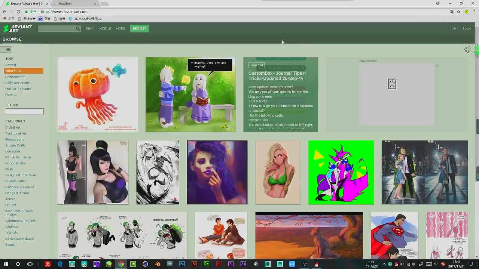
Task: Open the MOBILE menu item
Action: pos(105,28)
